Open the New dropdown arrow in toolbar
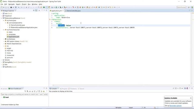194x109 pixels. click(4, 7)
